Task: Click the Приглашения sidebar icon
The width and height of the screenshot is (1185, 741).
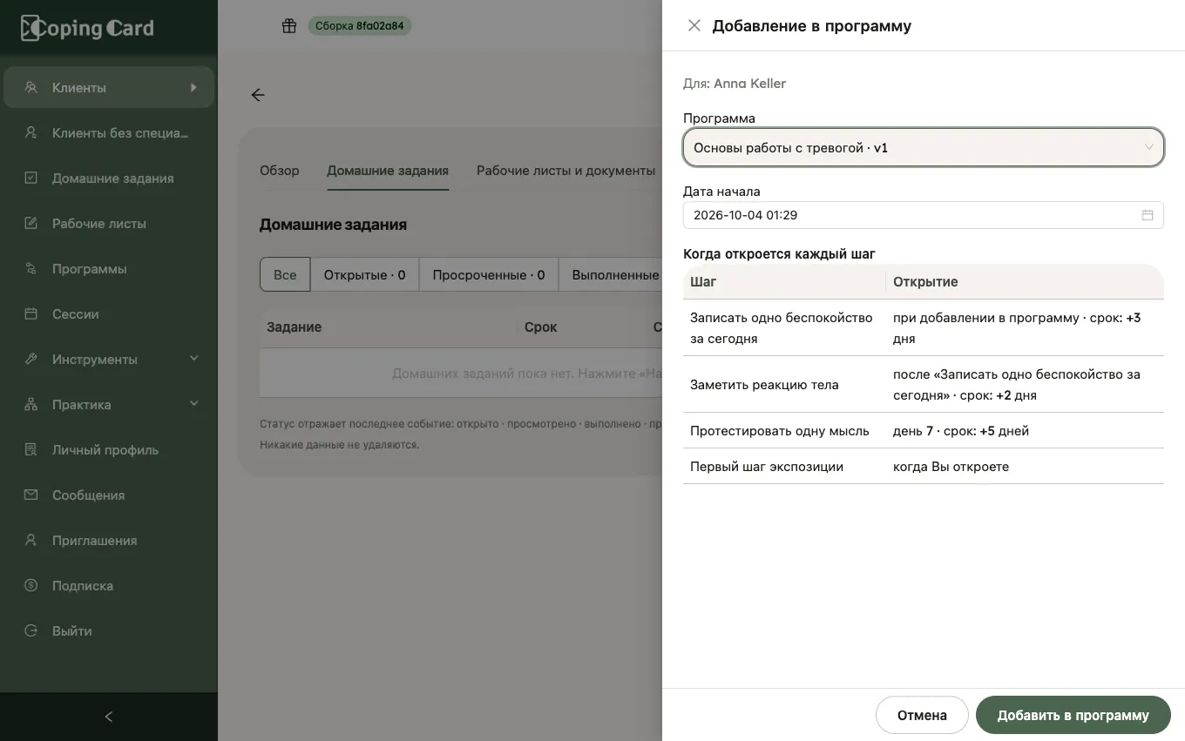Action: coord(31,541)
